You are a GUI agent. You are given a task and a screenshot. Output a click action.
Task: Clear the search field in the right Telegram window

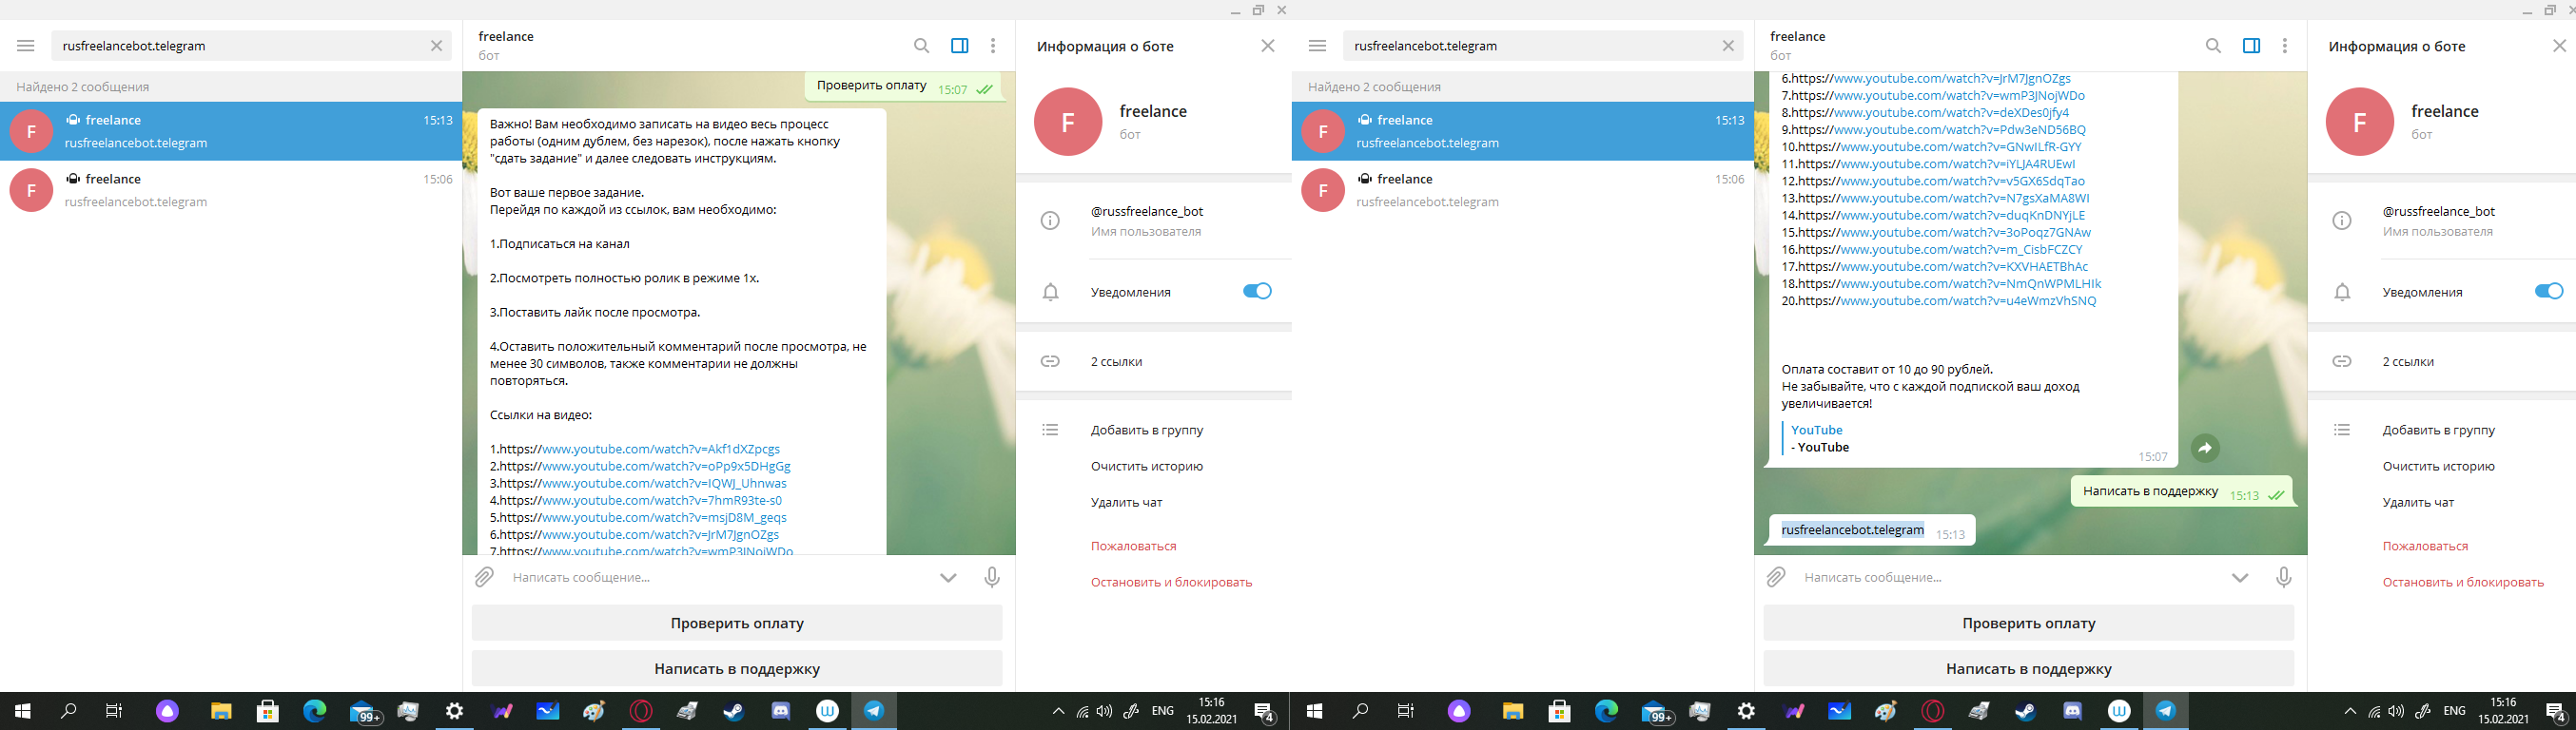[1727, 46]
